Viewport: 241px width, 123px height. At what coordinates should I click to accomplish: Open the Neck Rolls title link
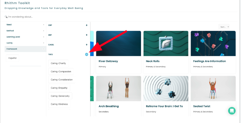click(153, 61)
